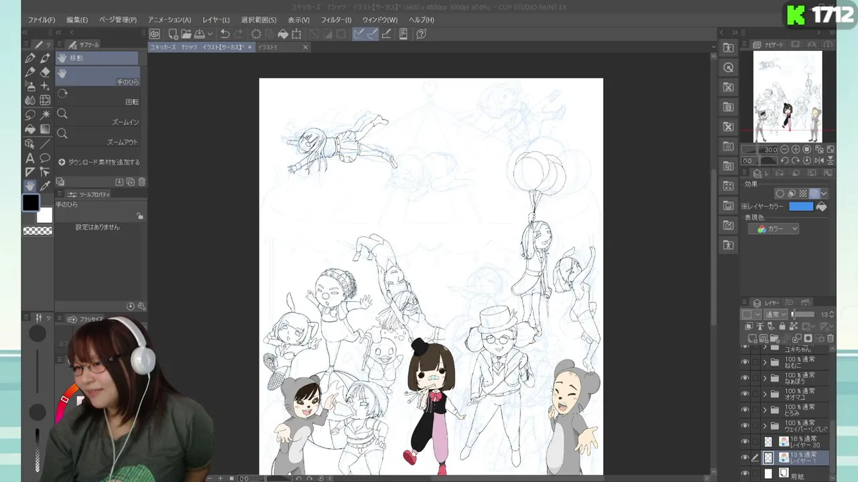Open the CLIP STUDIO launcher icon
This screenshot has width=858, height=482.
click(155, 33)
